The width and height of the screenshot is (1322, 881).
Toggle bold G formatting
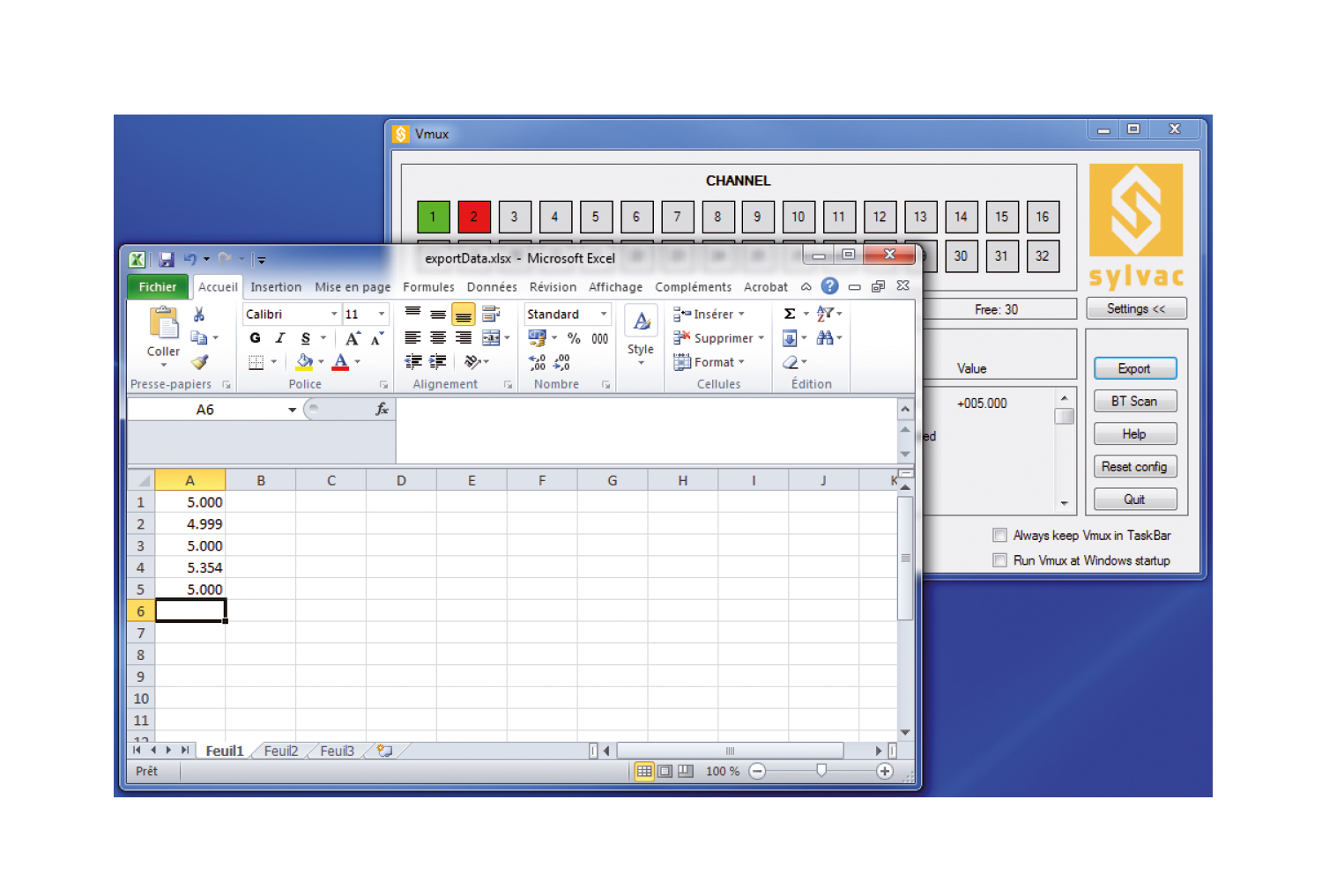pyautogui.click(x=256, y=337)
